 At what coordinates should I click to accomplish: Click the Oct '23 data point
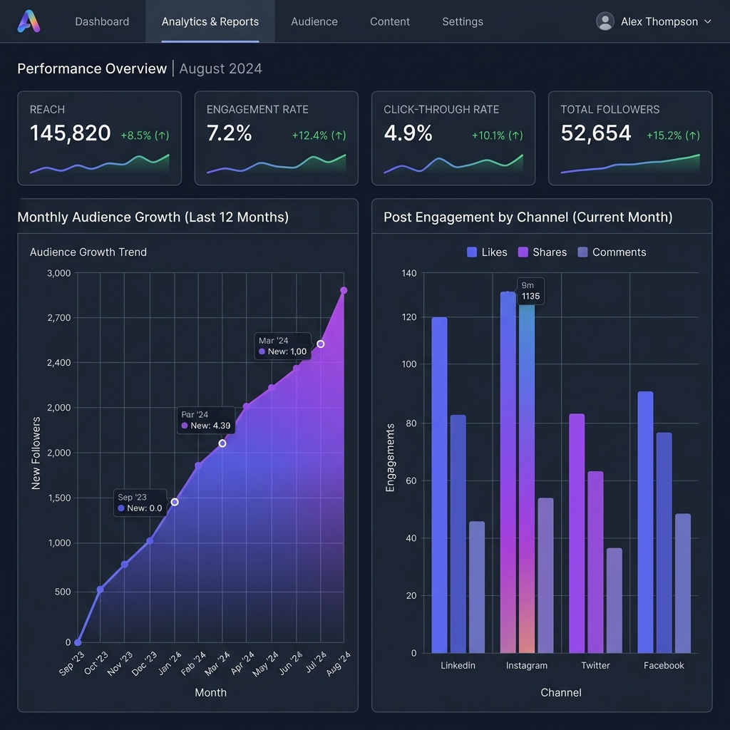[x=100, y=590]
